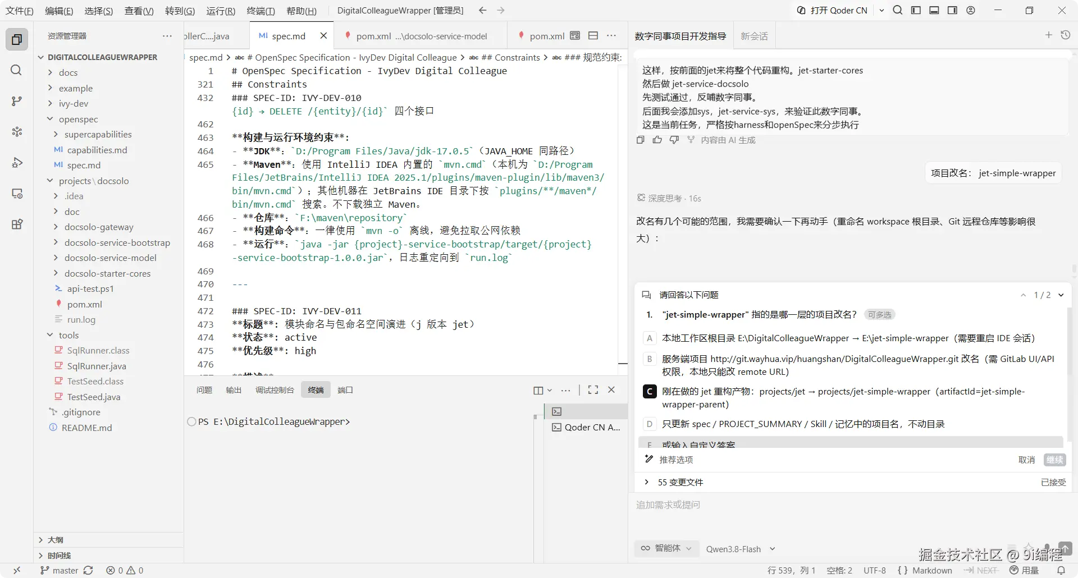This screenshot has height=578, width=1078.
Task: Toggle the primary sidebar layout button
Action: pos(916,10)
